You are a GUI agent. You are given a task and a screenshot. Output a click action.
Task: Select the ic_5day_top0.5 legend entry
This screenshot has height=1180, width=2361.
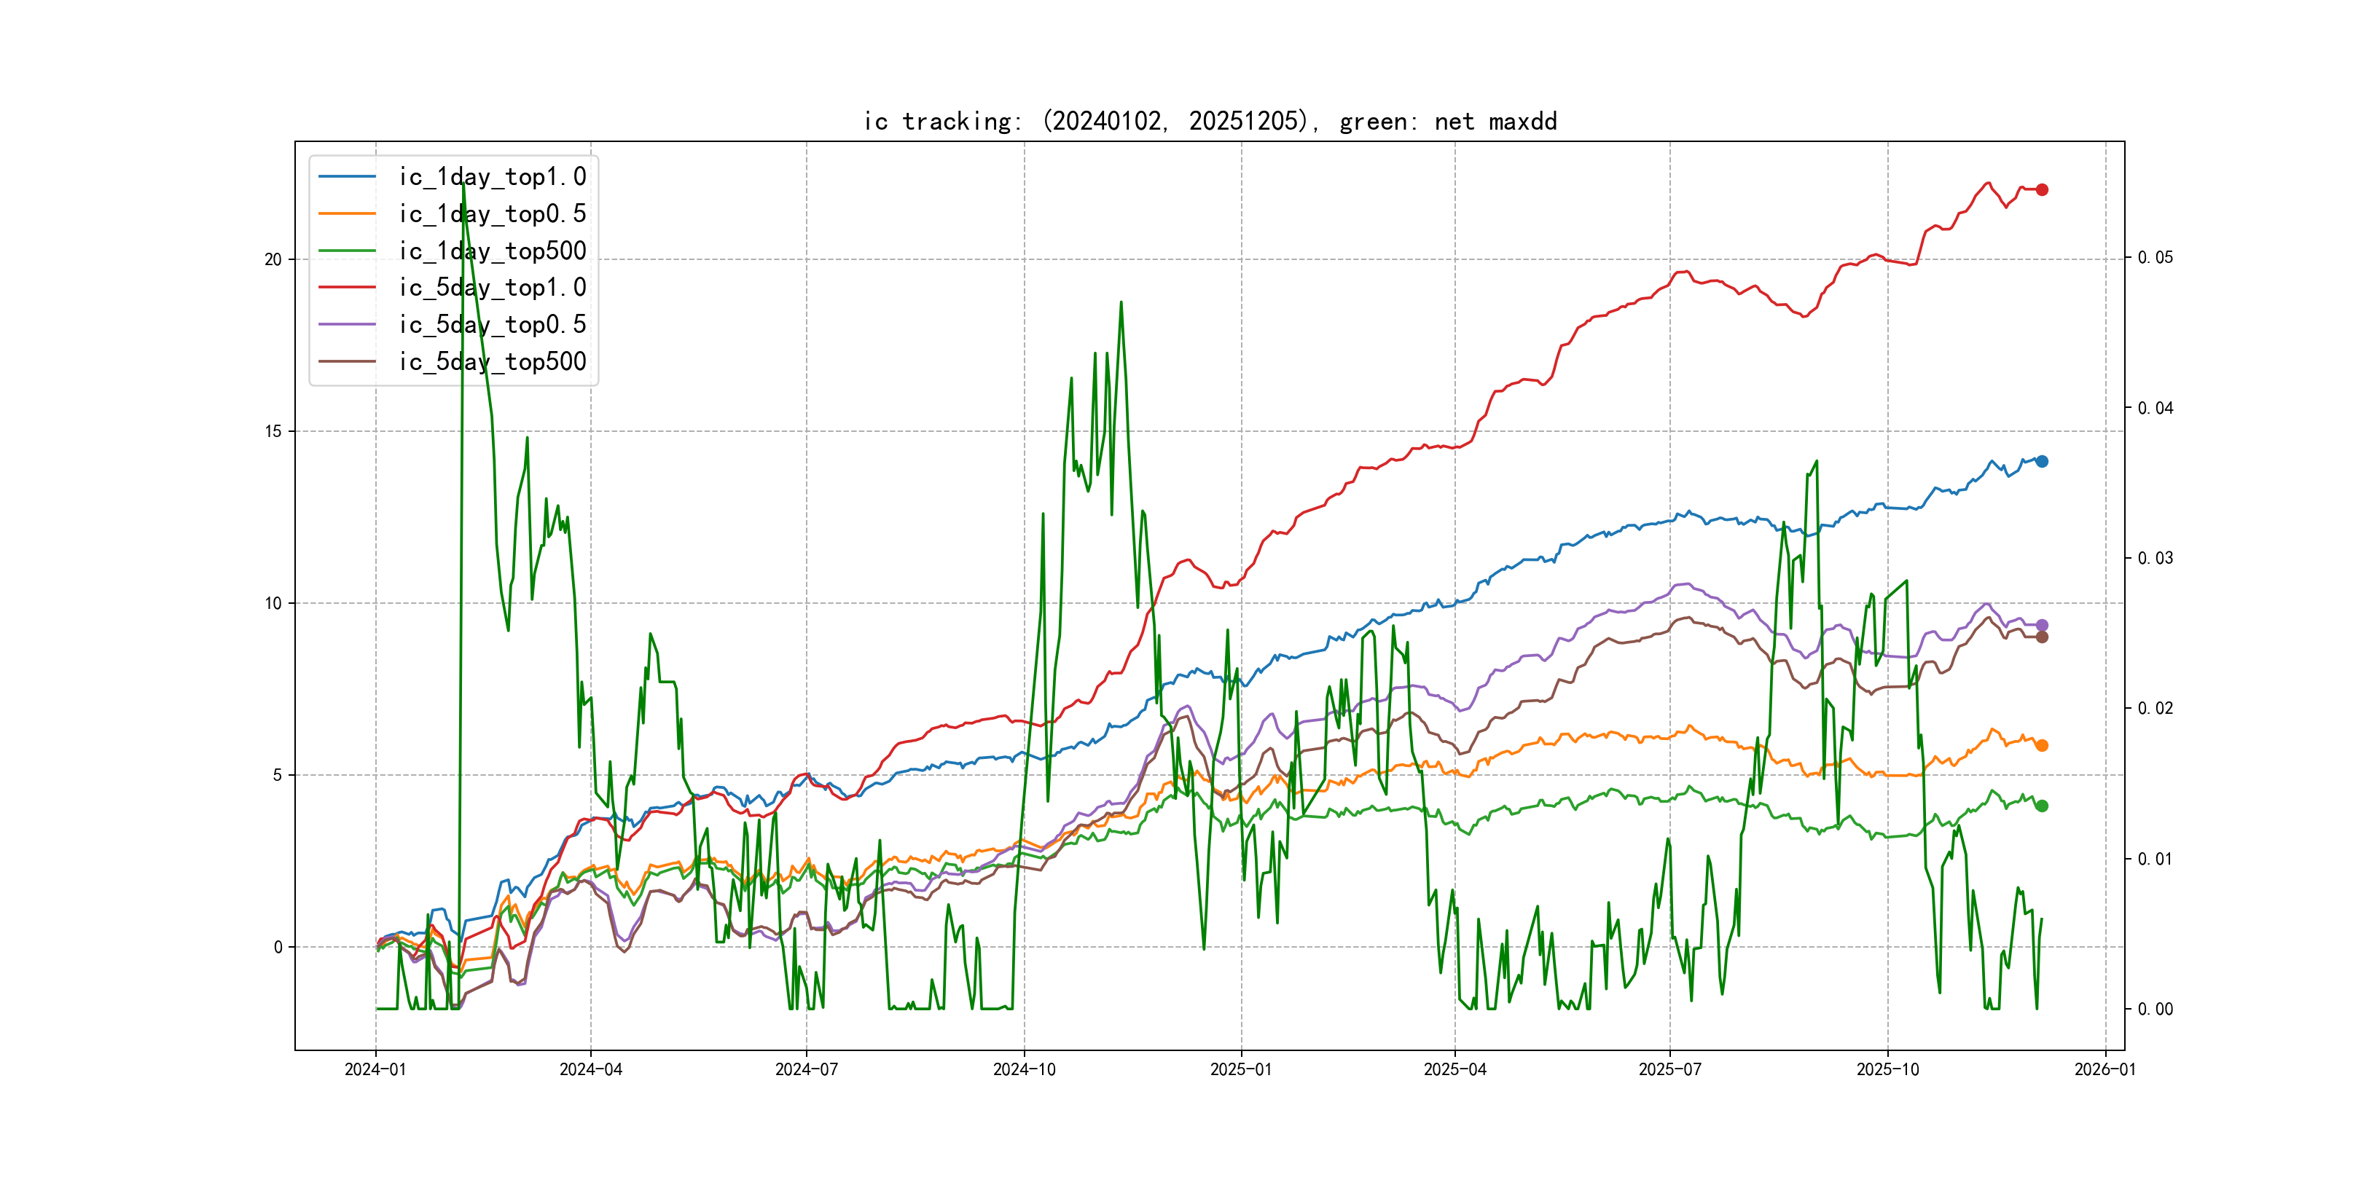pyautogui.click(x=492, y=324)
